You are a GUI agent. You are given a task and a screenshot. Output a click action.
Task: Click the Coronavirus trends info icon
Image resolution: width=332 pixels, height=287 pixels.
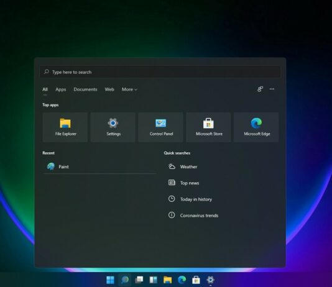(172, 215)
